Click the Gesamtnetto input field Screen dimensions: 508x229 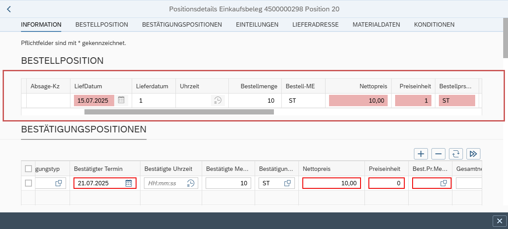[469, 184]
